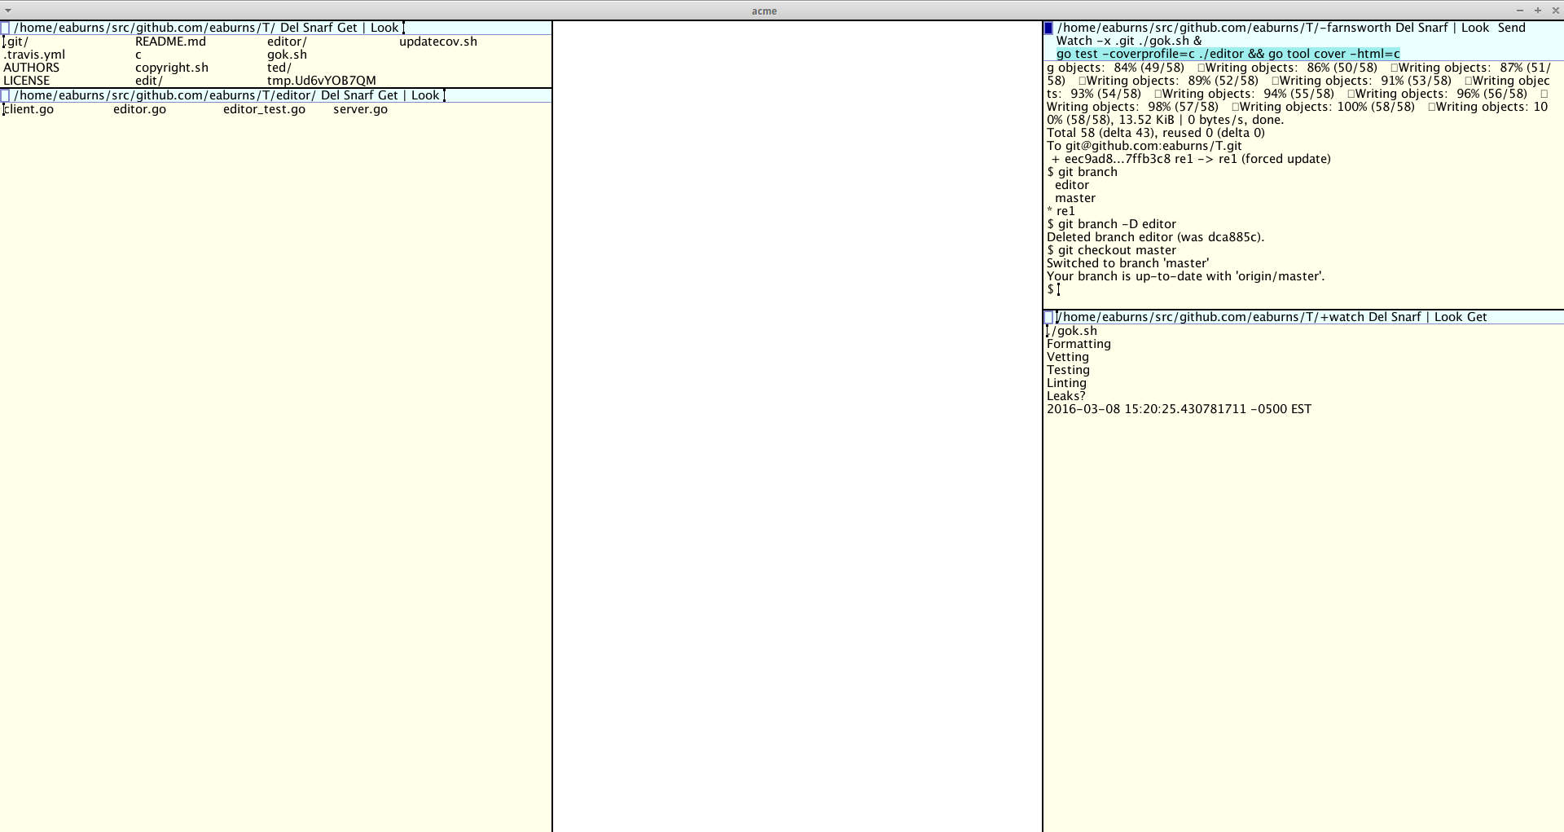Click the layout box of the +watch window
This screenshot has height=832, width=1564.
[x=1048, y=317]
